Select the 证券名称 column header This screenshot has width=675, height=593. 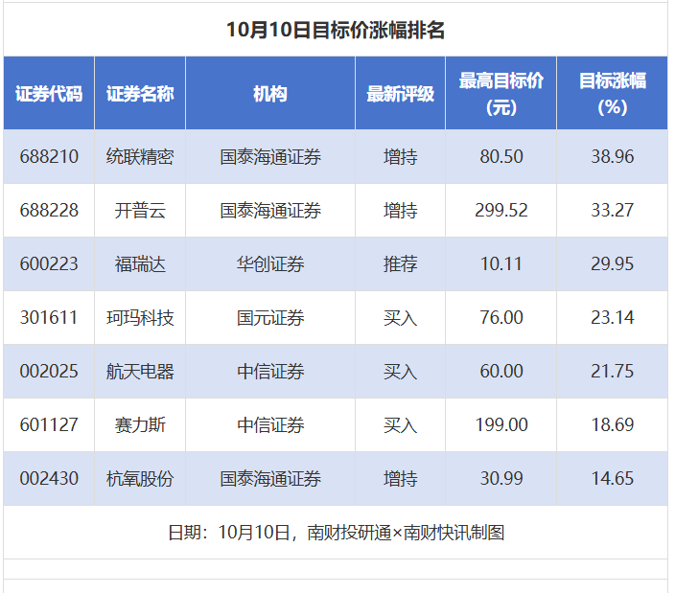tap(140, 94)
